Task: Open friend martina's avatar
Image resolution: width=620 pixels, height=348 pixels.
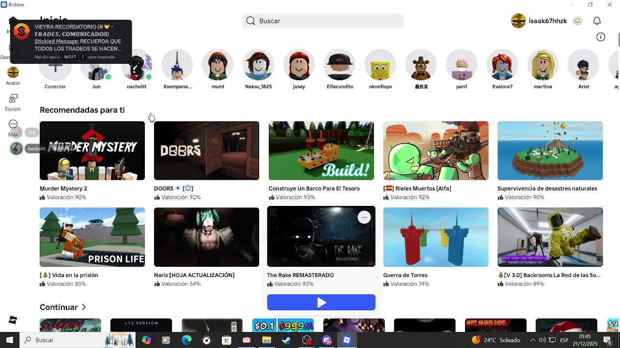Action: pos(543,65)
